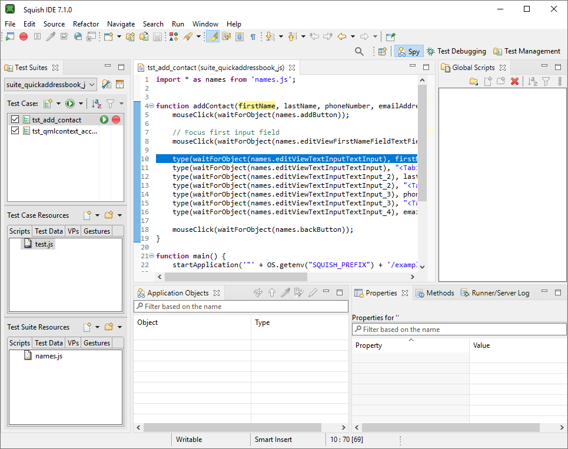568x449 pixels.
Task: Open the Refactor menu
Action: pos(86,24)
